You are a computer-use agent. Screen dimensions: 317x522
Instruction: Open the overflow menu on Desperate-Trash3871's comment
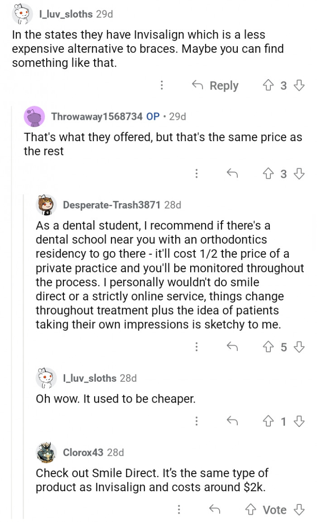[197, 347]
